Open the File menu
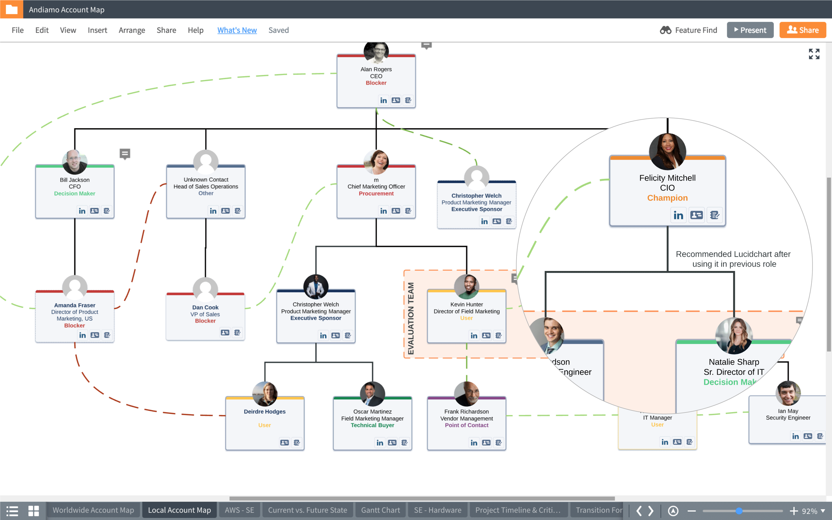 coord(17,29)
